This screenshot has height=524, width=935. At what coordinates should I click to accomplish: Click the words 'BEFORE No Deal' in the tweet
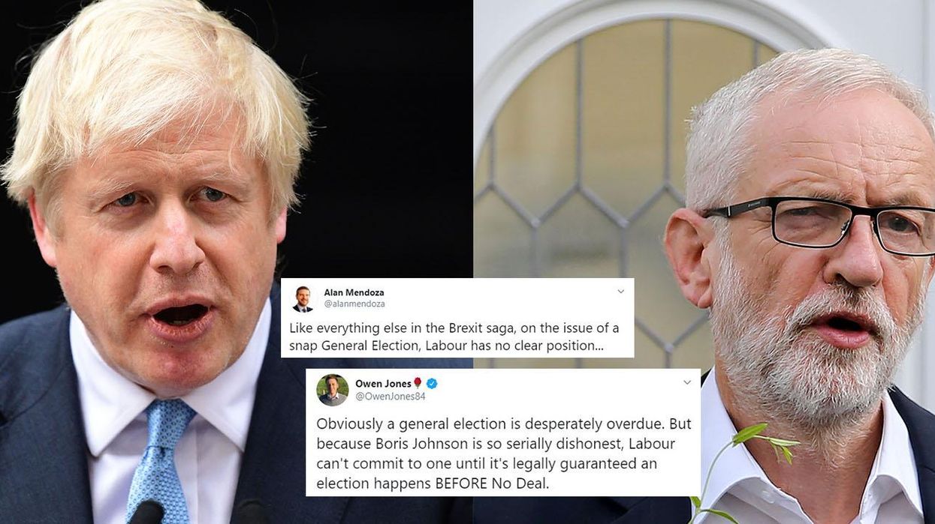coord(492,484)
